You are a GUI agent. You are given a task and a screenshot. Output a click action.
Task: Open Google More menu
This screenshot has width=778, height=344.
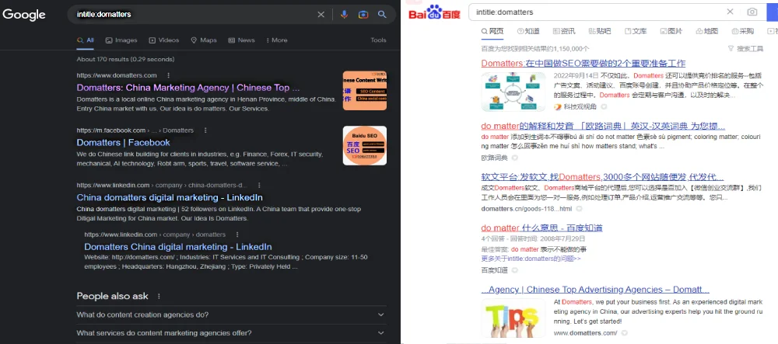point(277,40)
